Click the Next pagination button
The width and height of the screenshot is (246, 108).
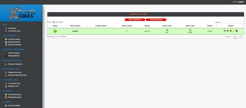click(241, 37)
